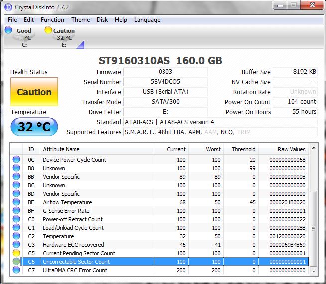Click the status orb for UltraDMA CRC Error Count
This screenshot has width=326, height=284.
pyautogui.click(x=16, y=270)
